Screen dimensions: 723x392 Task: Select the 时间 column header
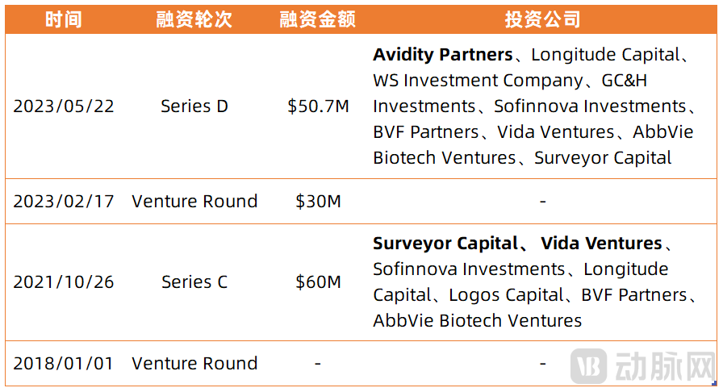click(x=64, y=19)
